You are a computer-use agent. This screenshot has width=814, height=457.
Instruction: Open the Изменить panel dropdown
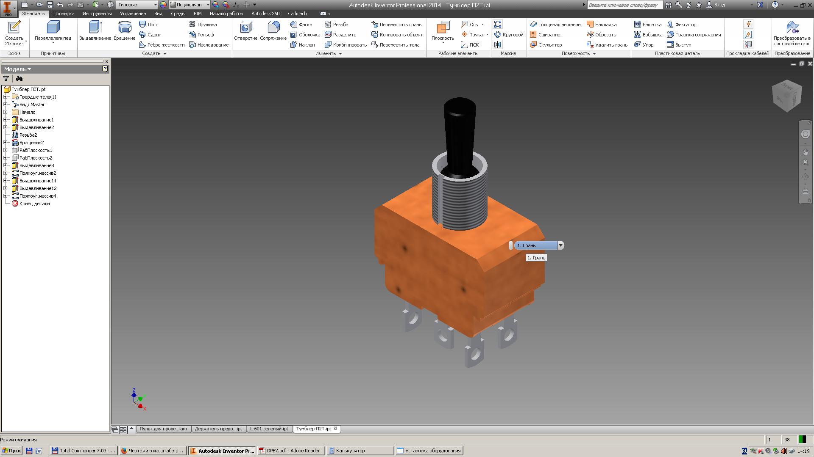click(329, 54)
